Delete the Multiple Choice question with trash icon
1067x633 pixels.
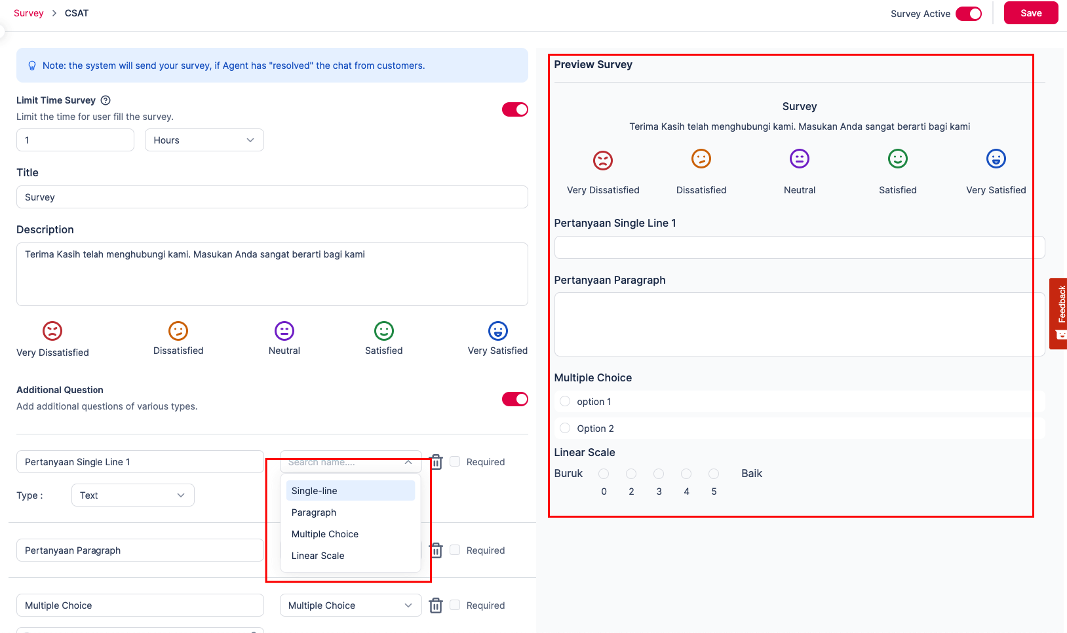click(436, 605)
